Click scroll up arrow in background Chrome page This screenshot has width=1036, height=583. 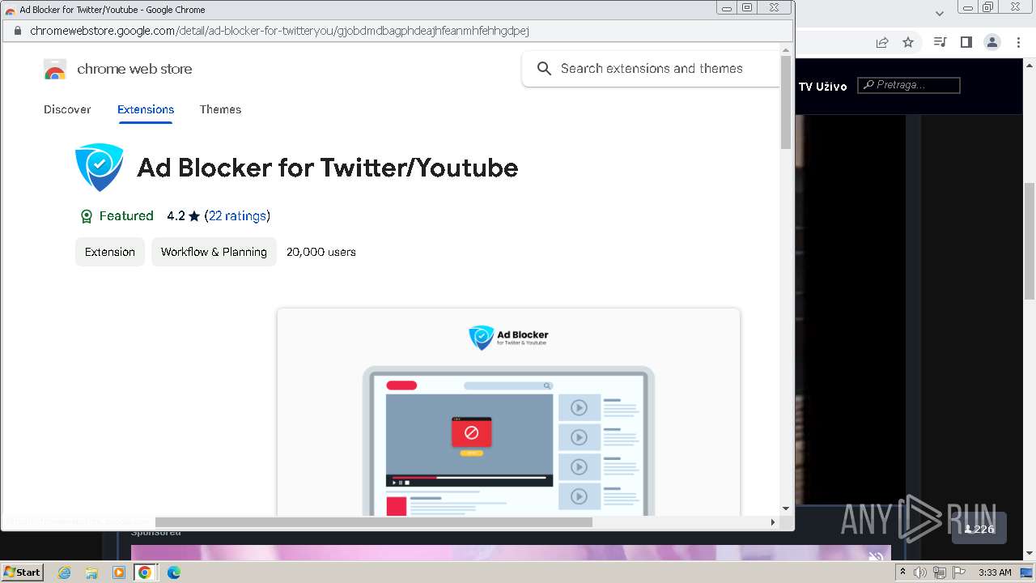[x=1030, y=65]
